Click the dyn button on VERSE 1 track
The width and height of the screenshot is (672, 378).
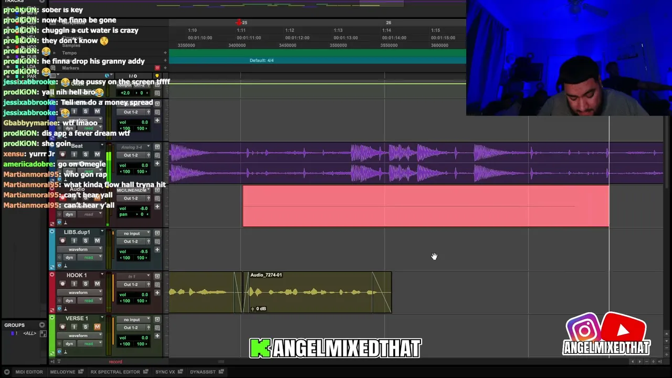[69, 343]
